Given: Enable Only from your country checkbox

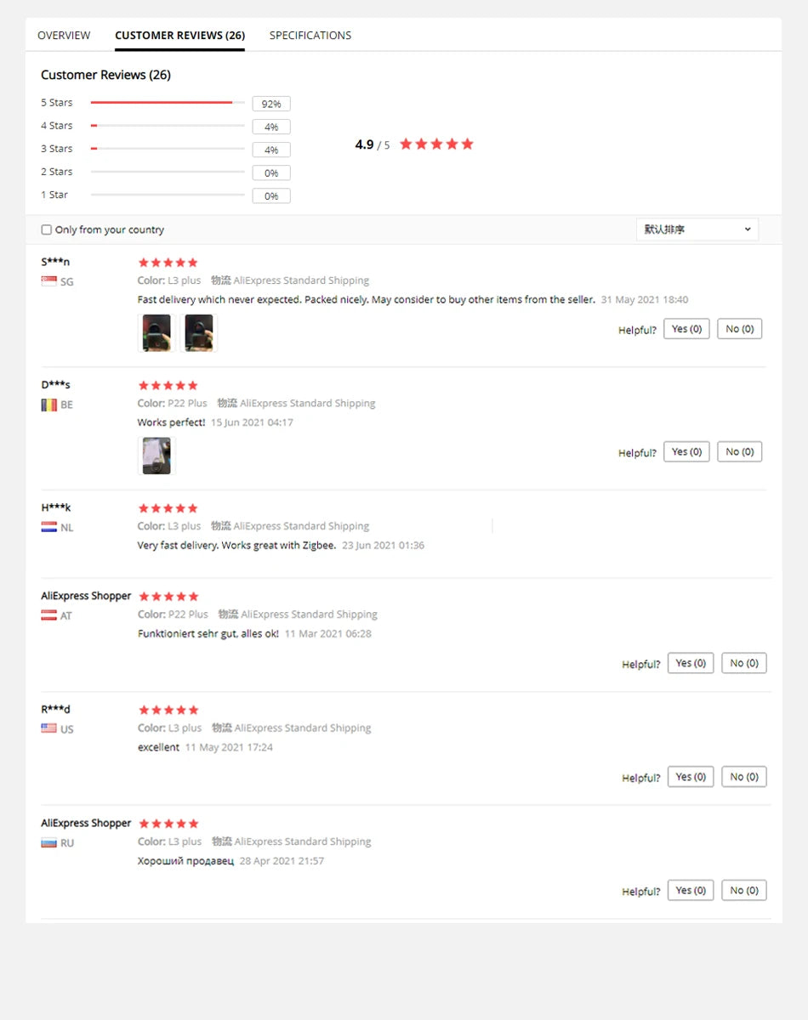Looking at the screenshot, I should click(x=47, y=229).
